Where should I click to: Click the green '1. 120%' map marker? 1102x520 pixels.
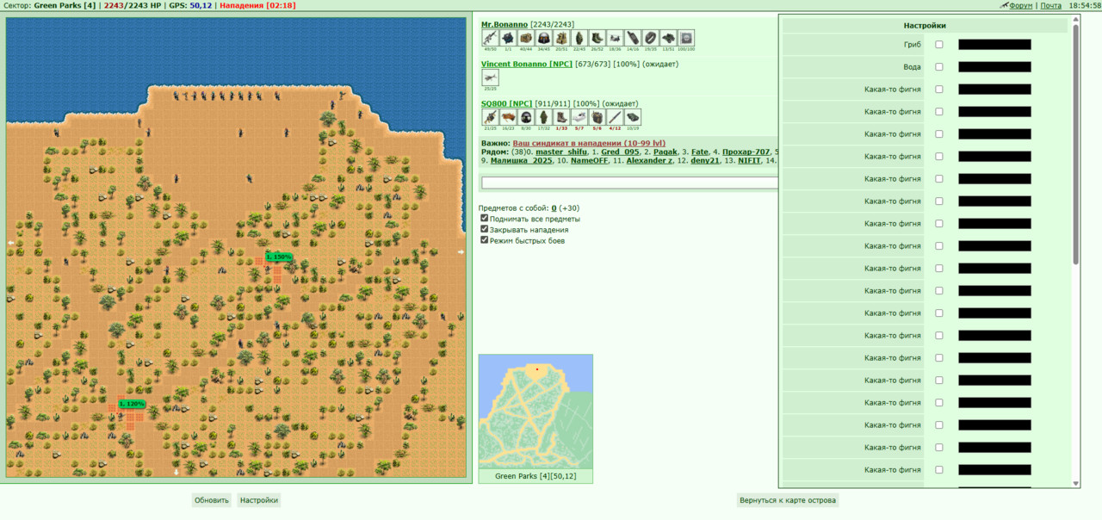(132, 404)
